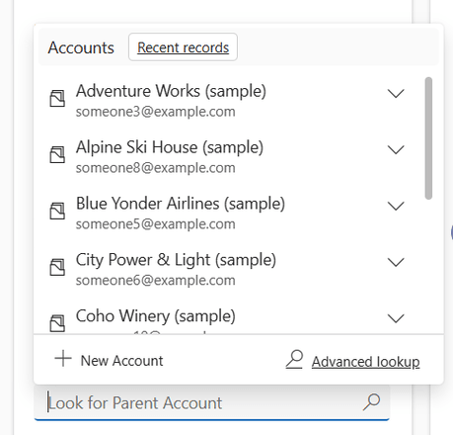Expand Blue Yonder Airlines (sample) chevron

pos(396,207)
